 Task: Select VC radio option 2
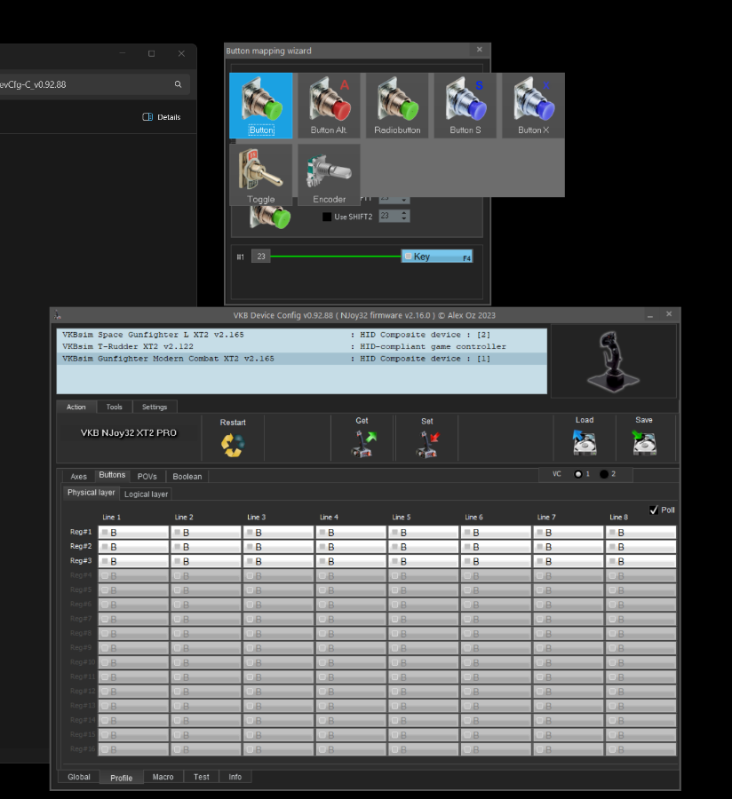604,474
